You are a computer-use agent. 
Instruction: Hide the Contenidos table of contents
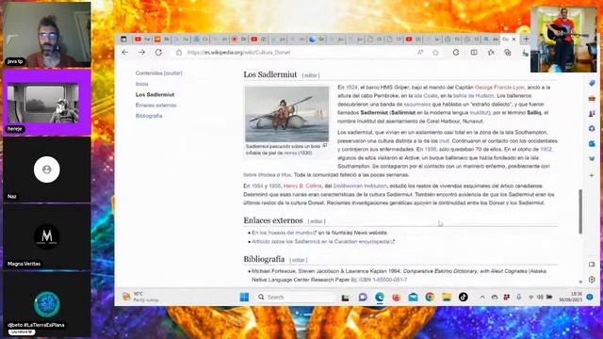click(172, 73)
